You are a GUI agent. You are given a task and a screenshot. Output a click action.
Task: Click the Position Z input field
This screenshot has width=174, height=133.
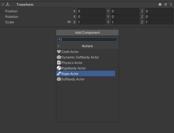159,11
